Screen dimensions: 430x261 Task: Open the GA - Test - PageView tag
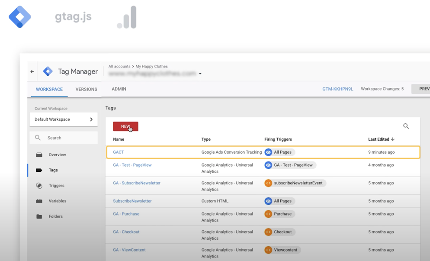(x=132, y=165)
